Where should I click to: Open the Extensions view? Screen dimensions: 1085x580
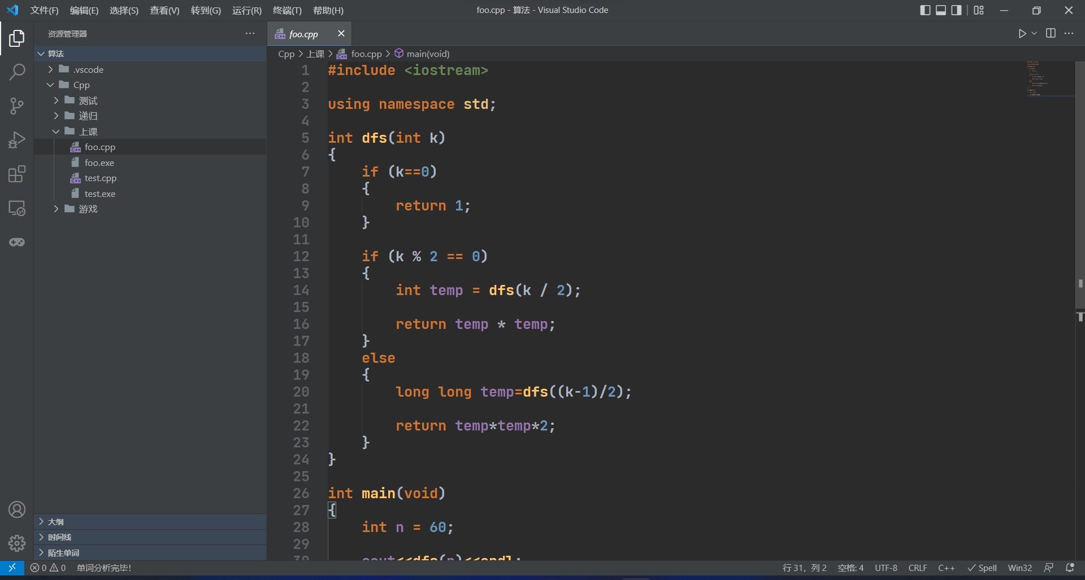tap(17, 174)
